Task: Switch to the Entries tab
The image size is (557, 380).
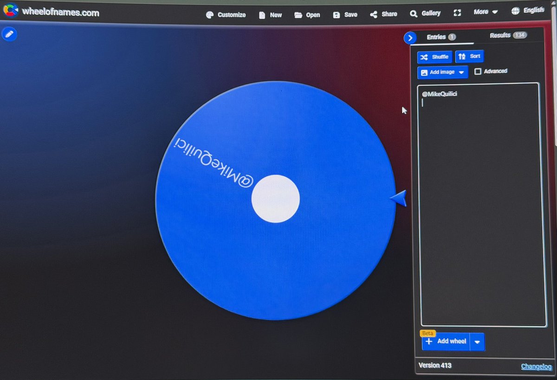Action: (441, 37)
